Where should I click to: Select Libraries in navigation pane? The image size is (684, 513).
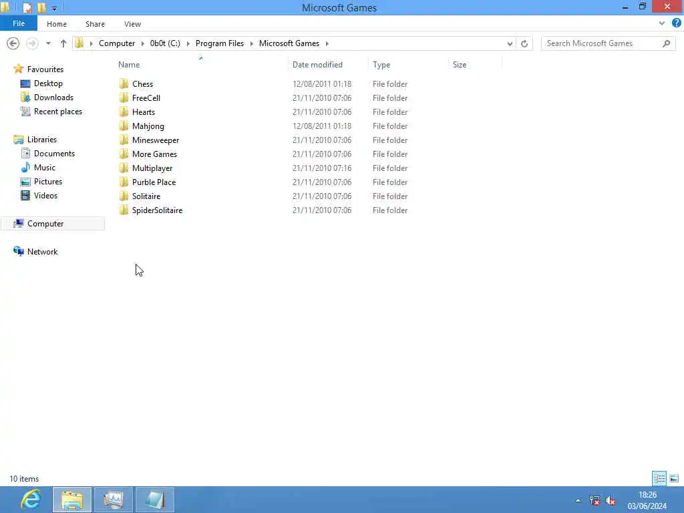point(42,139)
